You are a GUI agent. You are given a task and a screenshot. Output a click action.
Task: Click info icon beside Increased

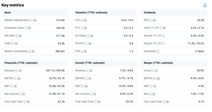click(157, 51)
